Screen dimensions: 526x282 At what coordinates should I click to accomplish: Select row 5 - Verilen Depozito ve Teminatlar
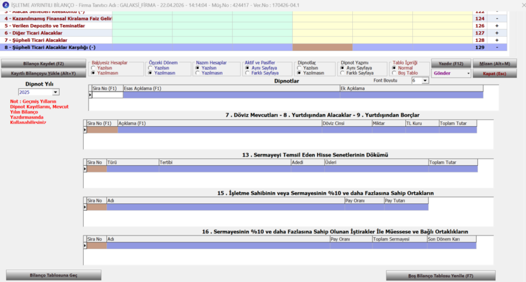point(254,26)
